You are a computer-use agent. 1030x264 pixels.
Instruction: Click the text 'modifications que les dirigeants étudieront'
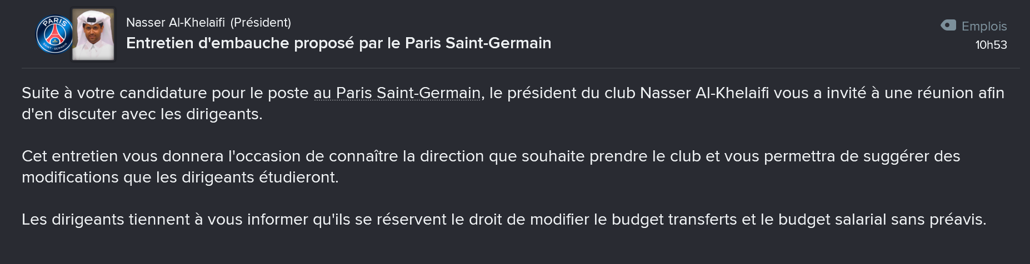(x=179, y=177)
